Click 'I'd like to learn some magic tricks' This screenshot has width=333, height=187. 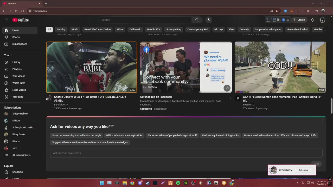(124, 136)
